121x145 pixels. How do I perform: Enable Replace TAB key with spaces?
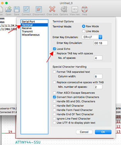(54, 53)
